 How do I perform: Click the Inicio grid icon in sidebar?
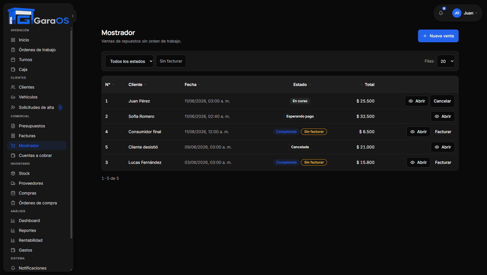click(13, 40)
